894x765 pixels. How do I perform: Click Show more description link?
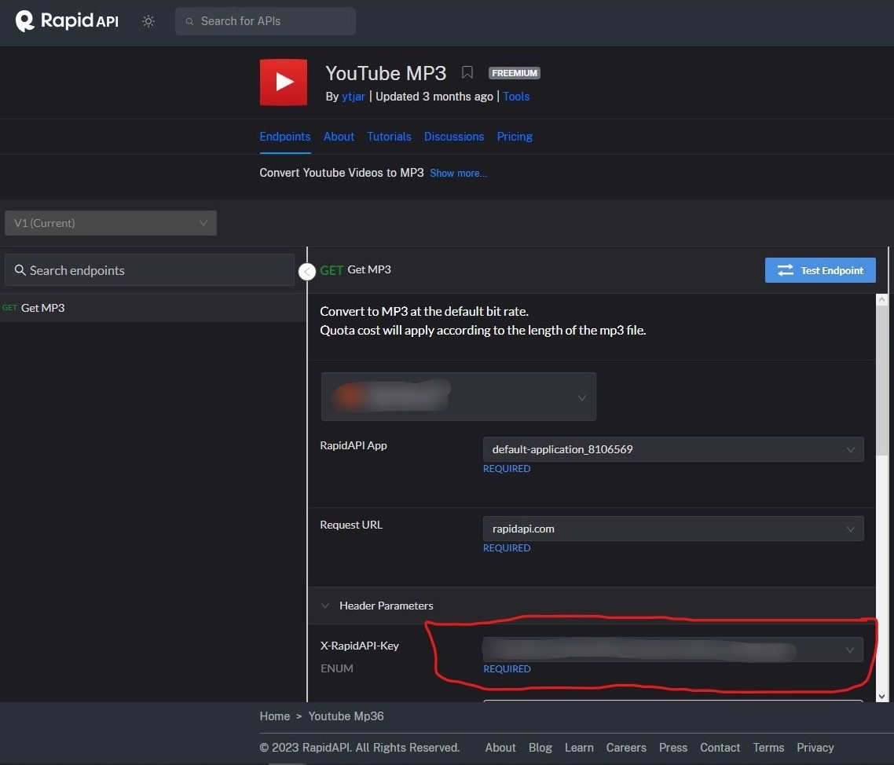pyautogui.click(x=459, y=174)
